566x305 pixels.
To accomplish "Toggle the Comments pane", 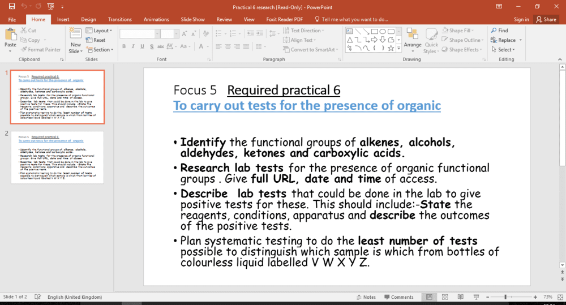I will [398, 297].
